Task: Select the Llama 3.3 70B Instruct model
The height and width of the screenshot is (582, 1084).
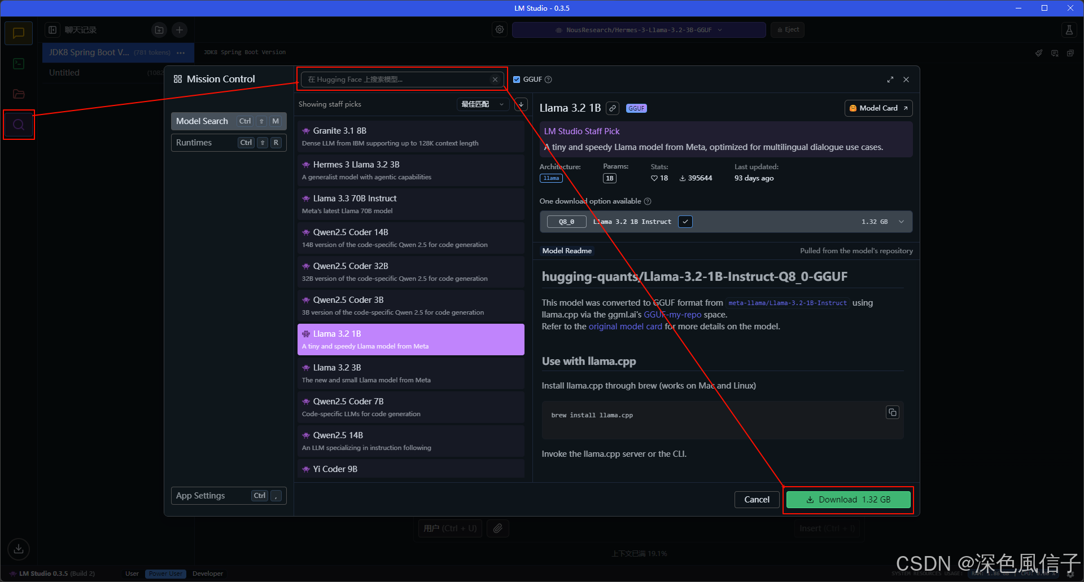Action: (410, 204)
